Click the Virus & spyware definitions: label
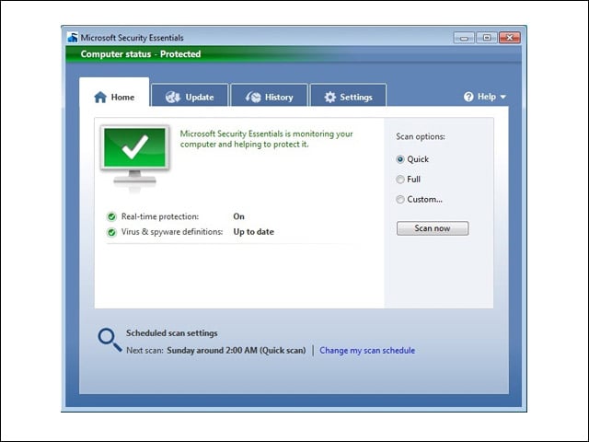Screen dimensions: 589x442 click(x=172, y=232)
